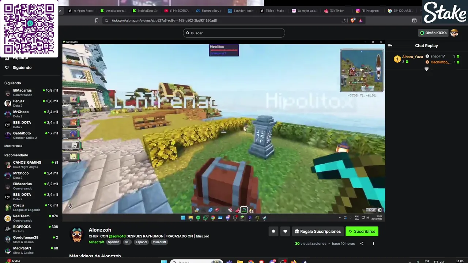Screen dimensions: 468x263
Task: Click the taskbar clock showing 11:08
Action: pos(460,261)
